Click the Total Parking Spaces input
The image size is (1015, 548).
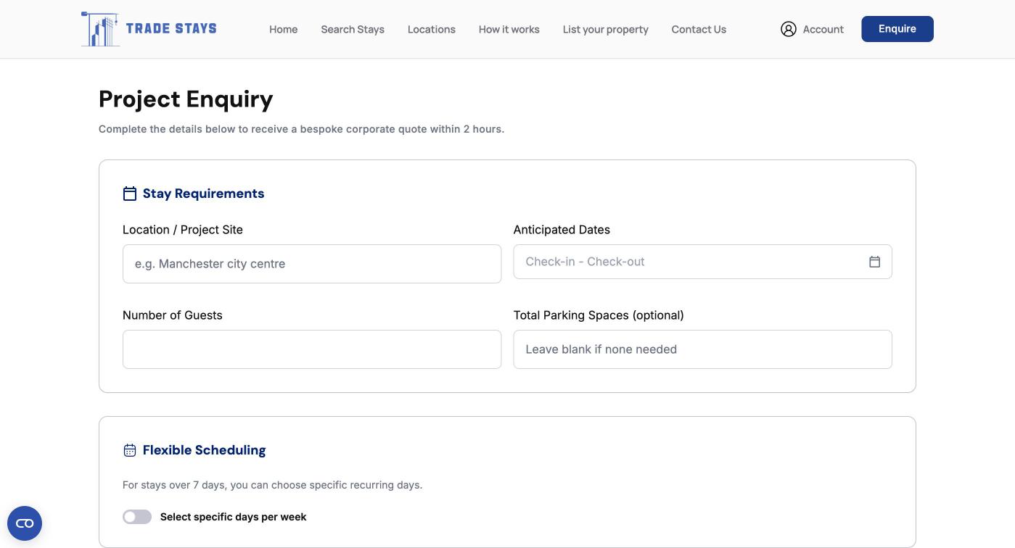(x=702, y=349)
